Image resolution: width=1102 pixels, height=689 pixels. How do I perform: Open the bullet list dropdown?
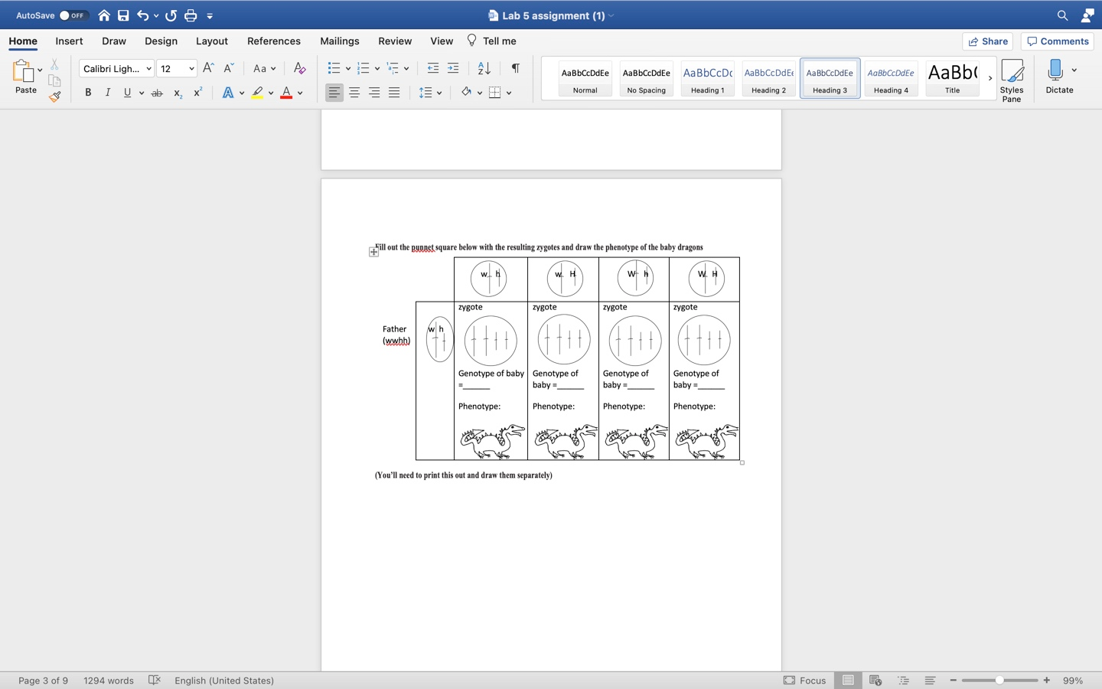coord(348,67)
